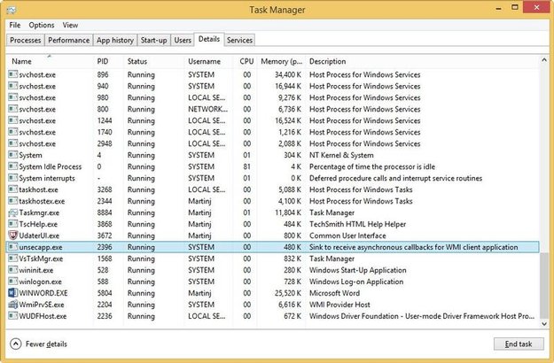Click the 'Windows Log-on Application' description
The image size is (554, 363).
356,282
